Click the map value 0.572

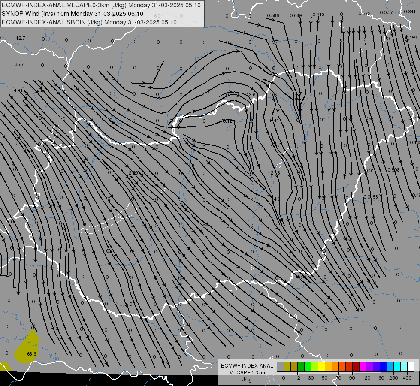(x=364, y=13)
